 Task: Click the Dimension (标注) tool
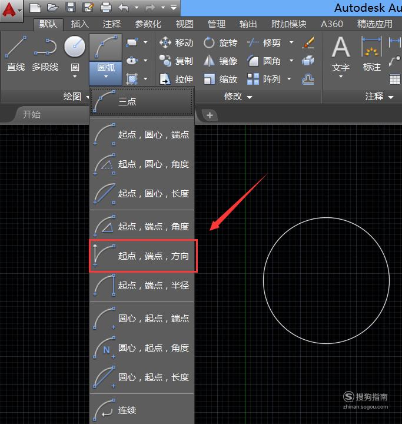372,54
